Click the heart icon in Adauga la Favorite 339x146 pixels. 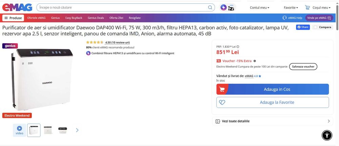(222, 102)
